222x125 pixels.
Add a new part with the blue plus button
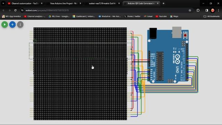[x=12, y=25]
